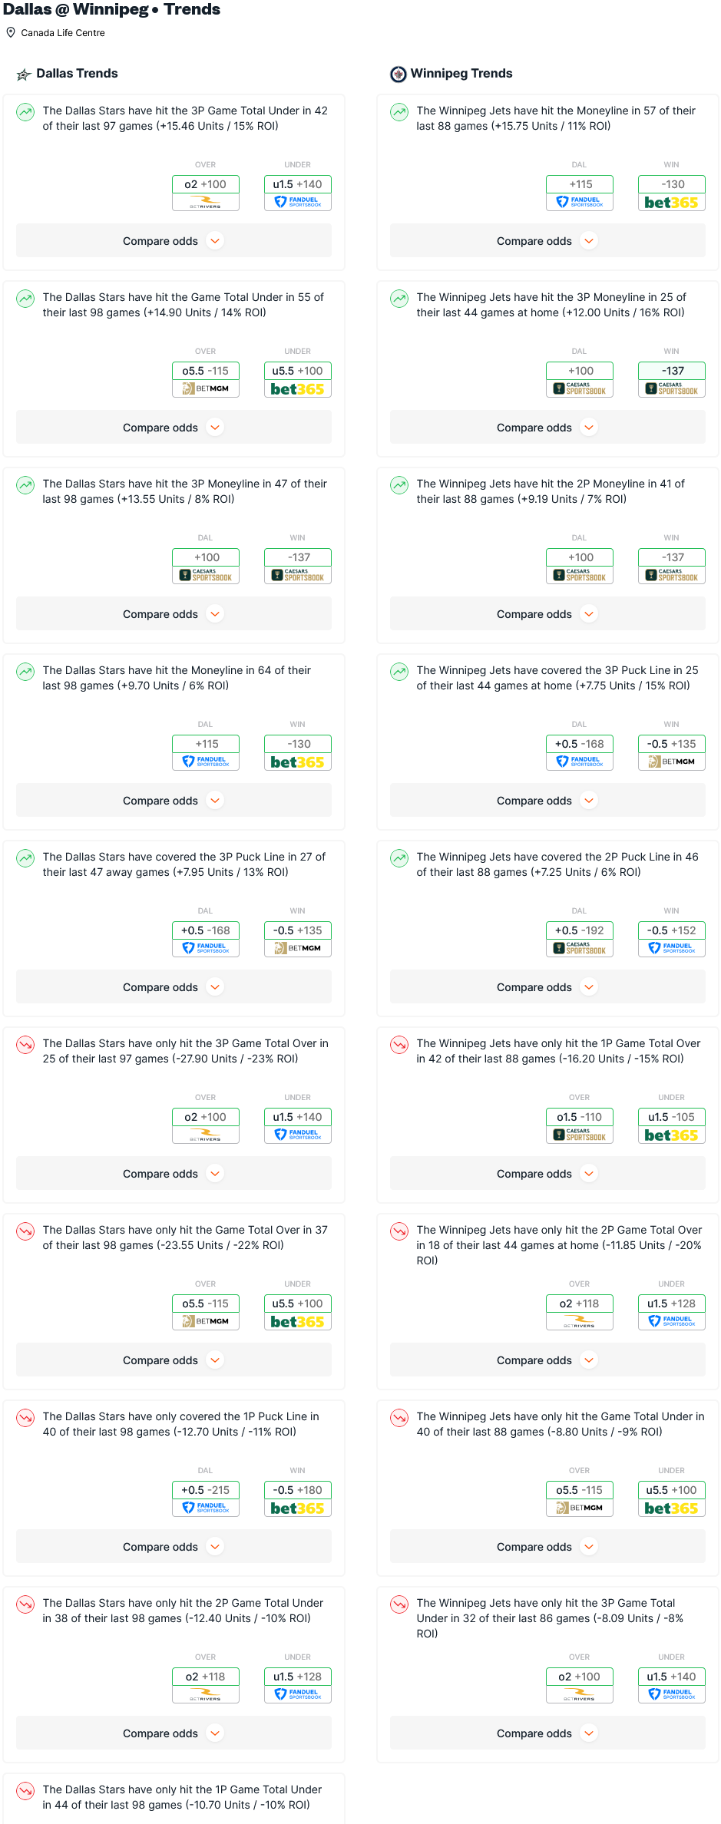Open Compare odds under Dallas 2P Game Total Under
The width and height of the screenshot is (721, 1824).
(174, 1733)
